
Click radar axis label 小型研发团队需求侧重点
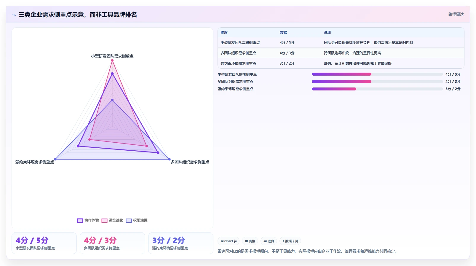112,56
